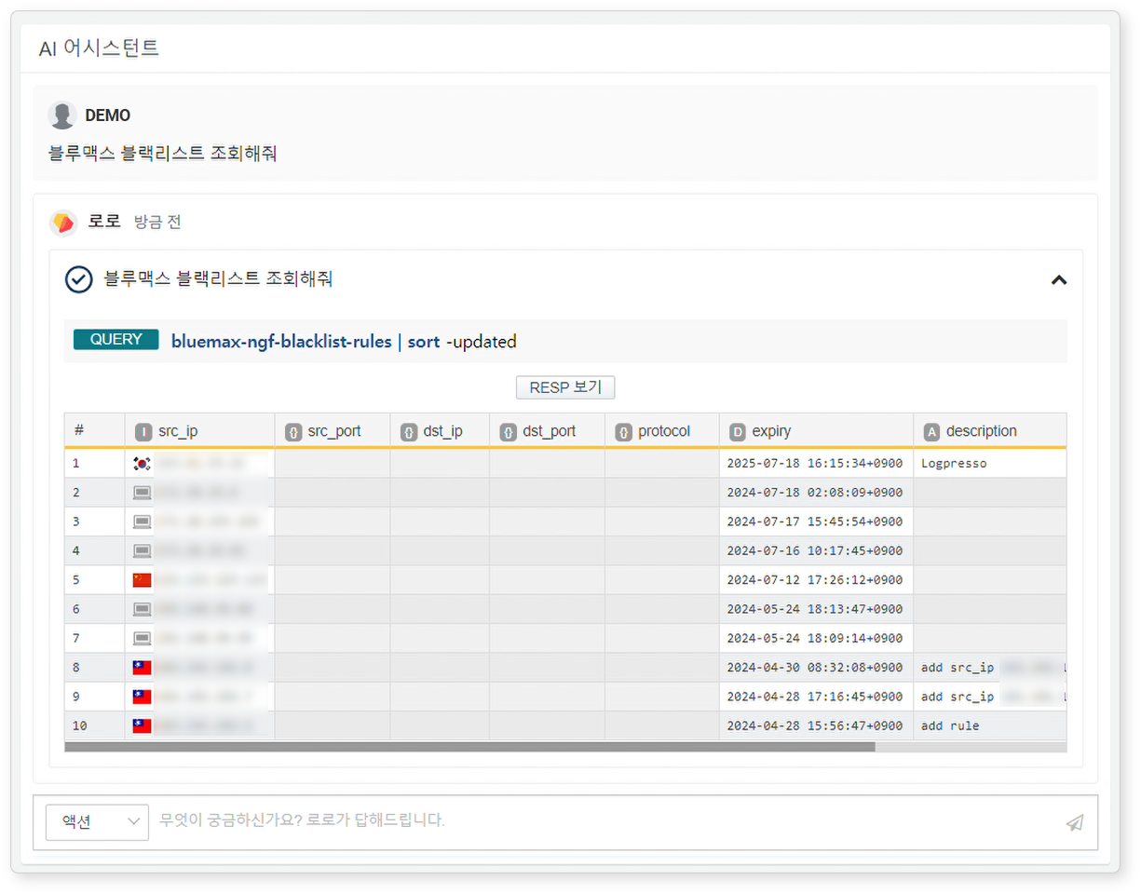Click the dst_ip column type icon
The width and height of the screenshot is (1141, 894).
(408, 432)
